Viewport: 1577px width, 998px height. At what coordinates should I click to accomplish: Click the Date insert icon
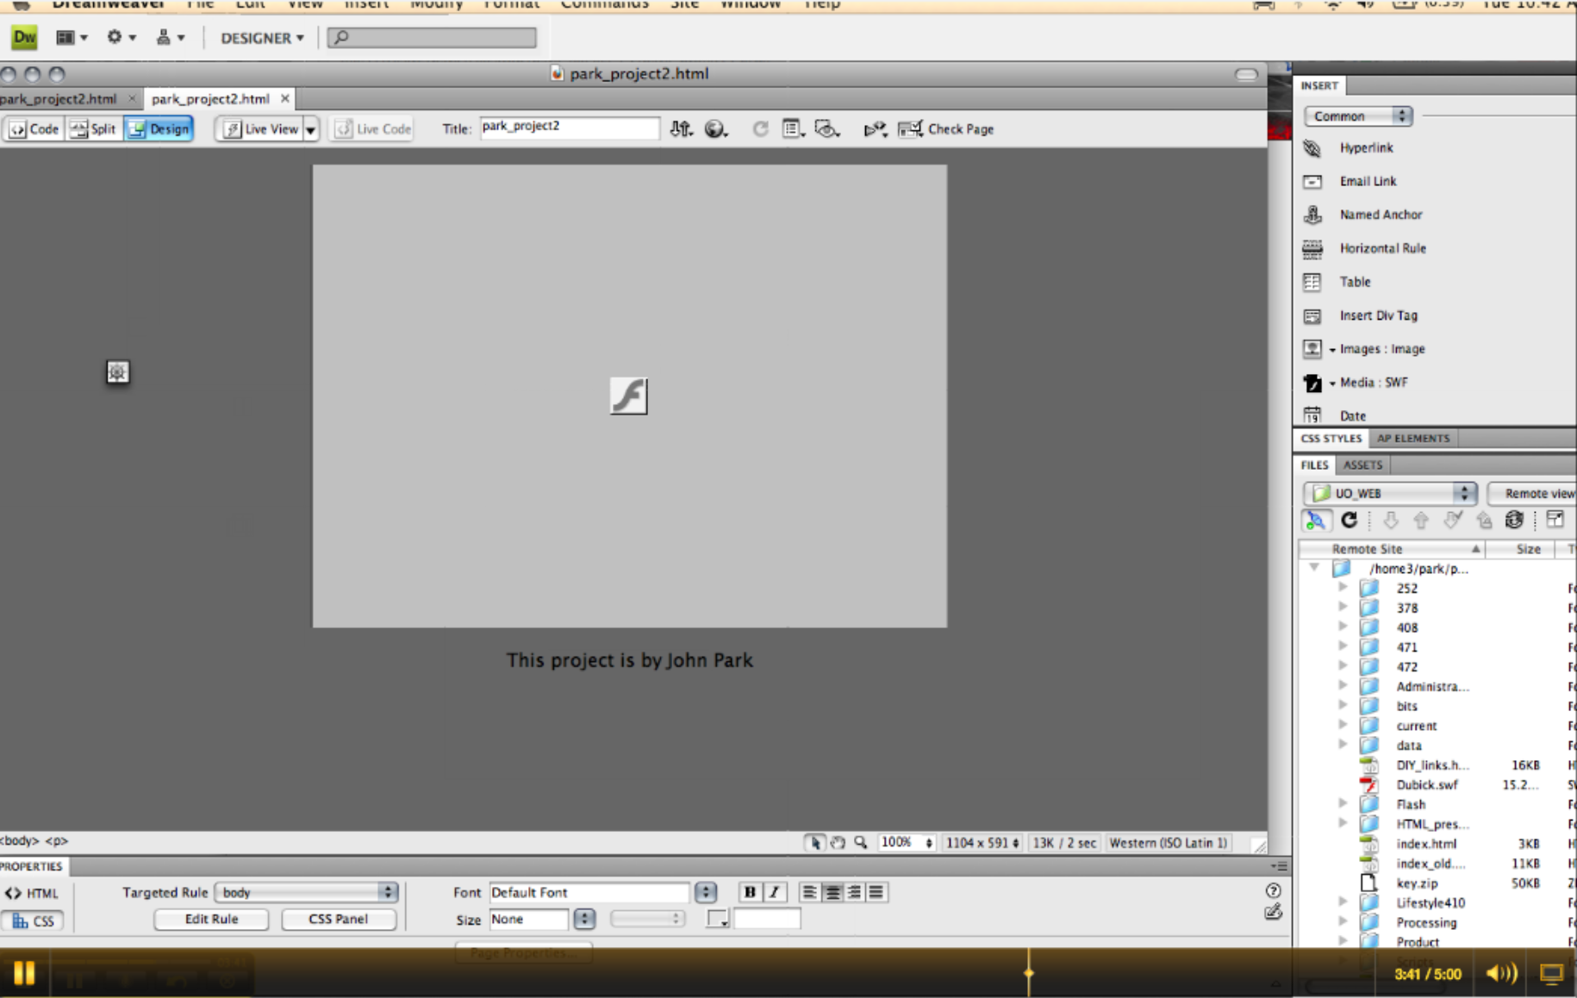[x=1312, y=415]
